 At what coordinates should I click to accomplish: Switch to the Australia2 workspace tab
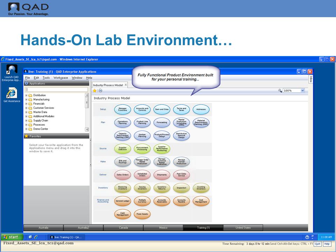coord(83,227)
